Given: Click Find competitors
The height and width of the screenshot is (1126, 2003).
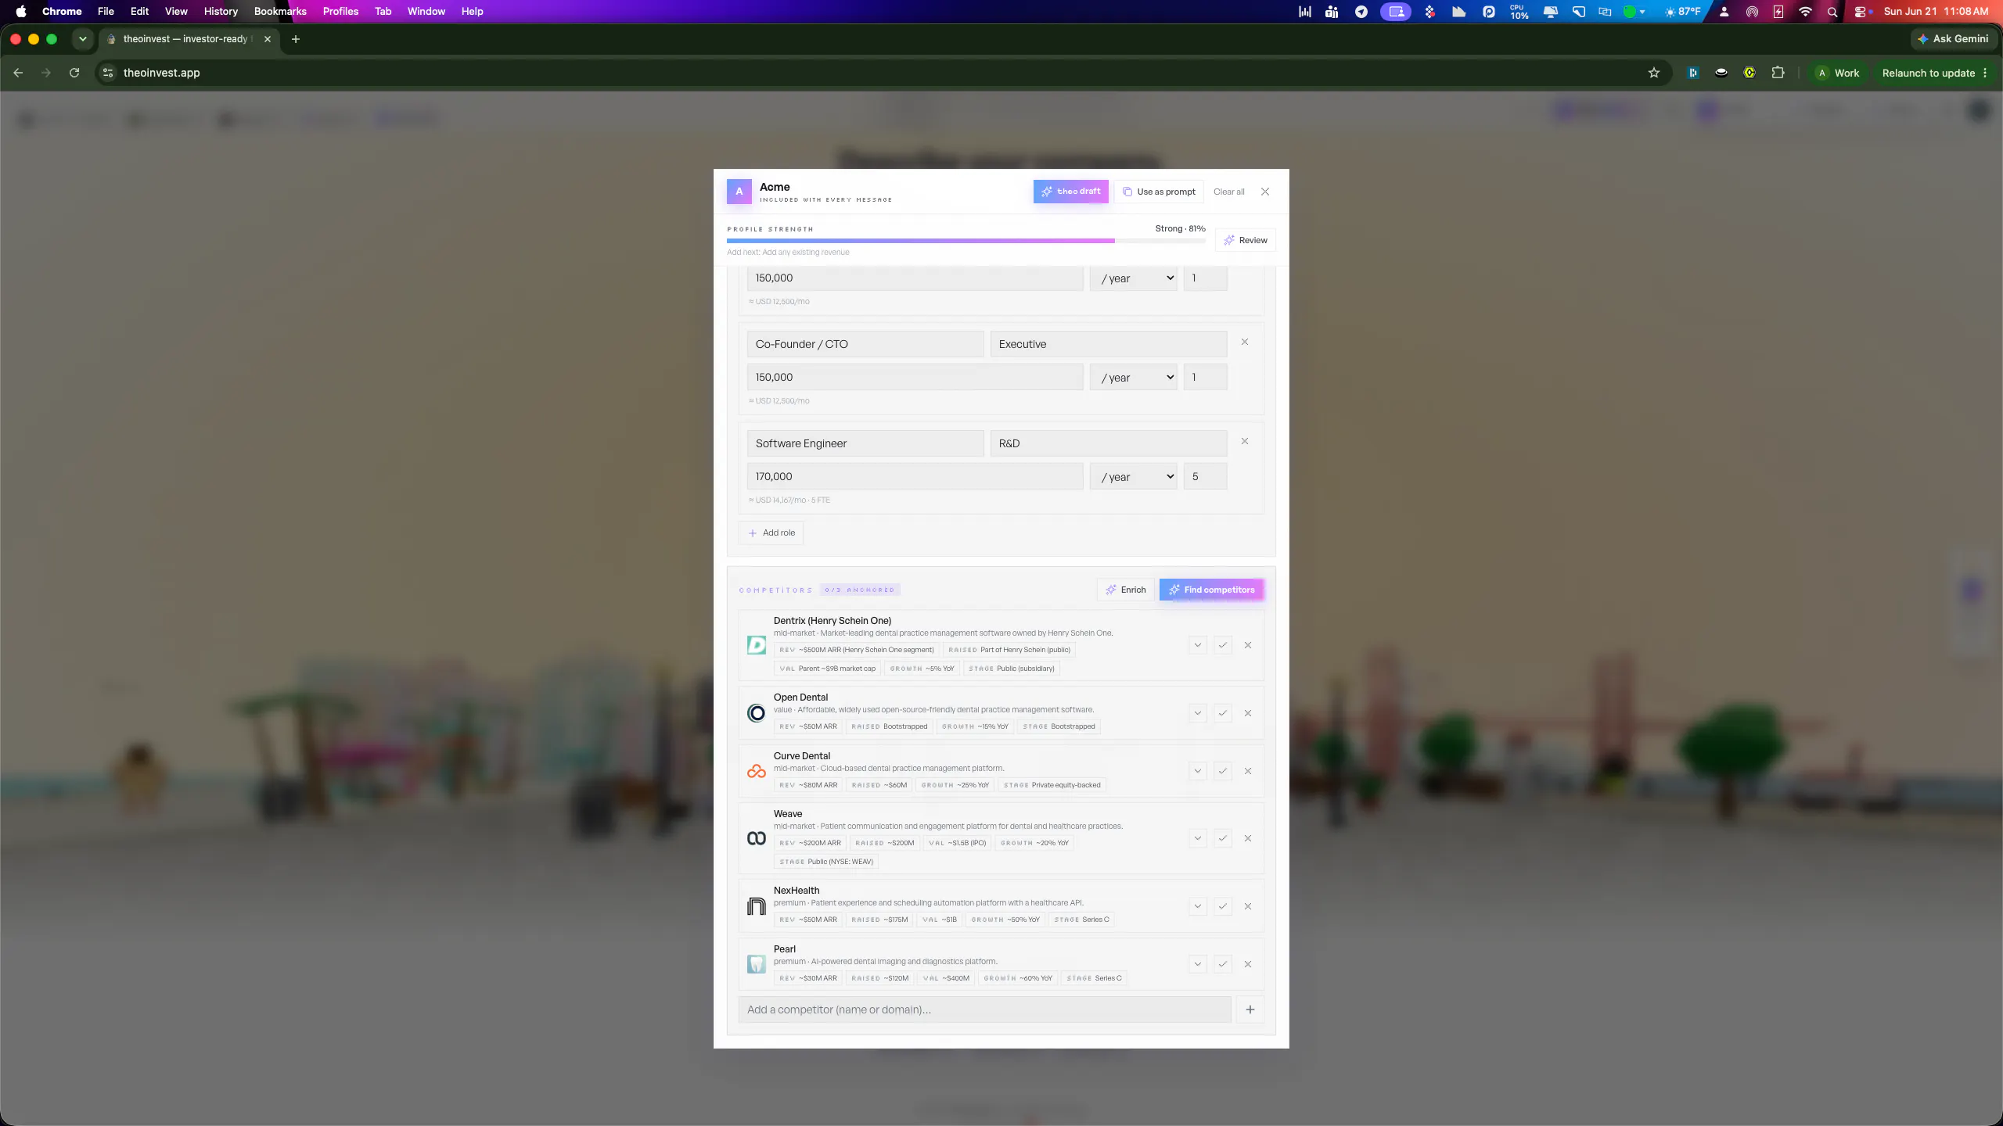Looking at the screenshot, I should [1211, 590].
